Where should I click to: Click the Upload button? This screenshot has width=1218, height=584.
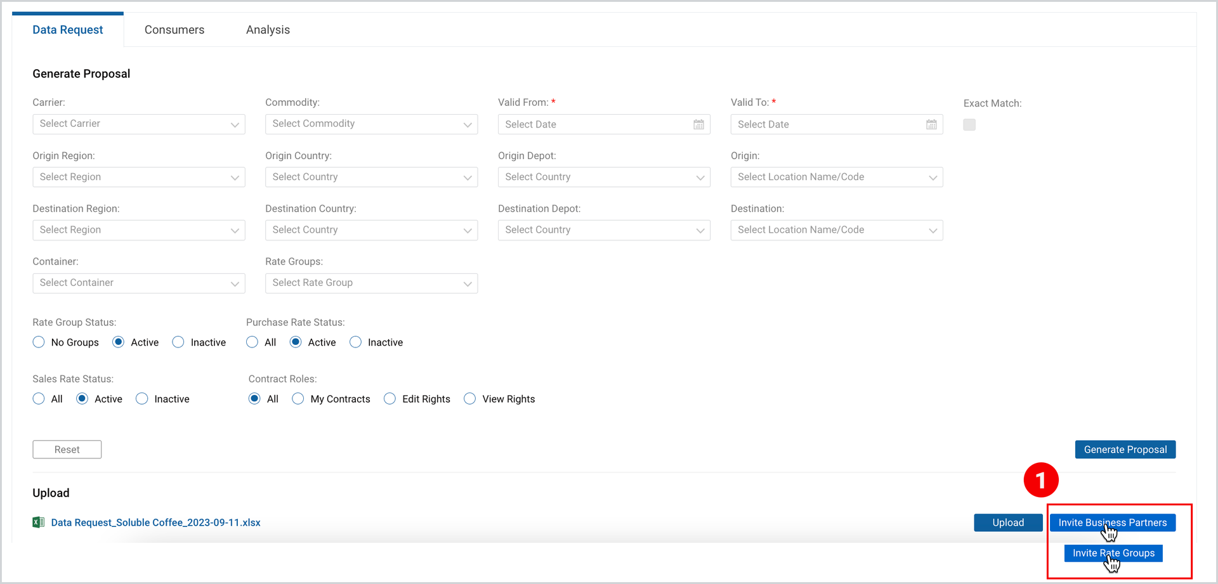pyautogui.click(x=1008, y=522)
